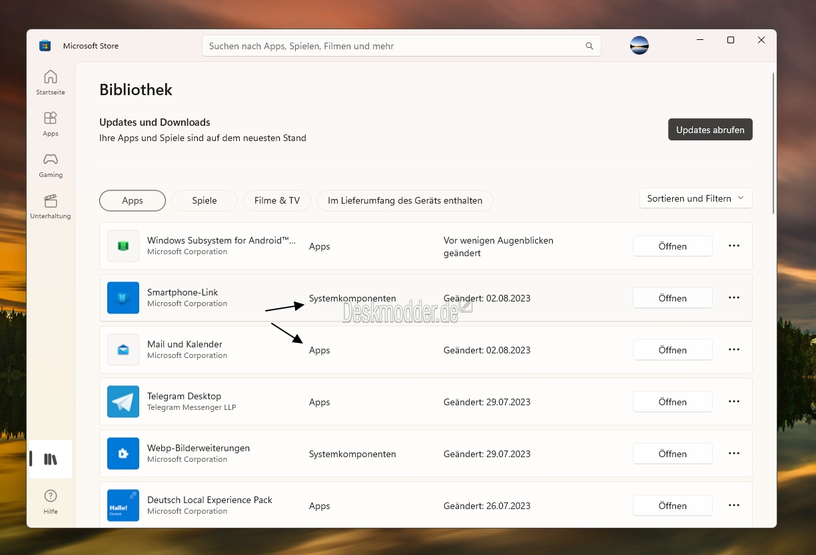Image resolution: width=816 pixels, height=555 pixels.
Task: Click the Mail und Kalender app icon
Action: click(123, 350)
